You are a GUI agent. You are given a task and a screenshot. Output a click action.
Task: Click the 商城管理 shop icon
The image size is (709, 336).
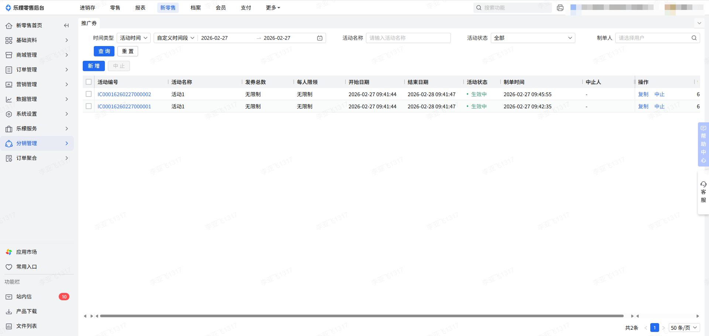9,55
